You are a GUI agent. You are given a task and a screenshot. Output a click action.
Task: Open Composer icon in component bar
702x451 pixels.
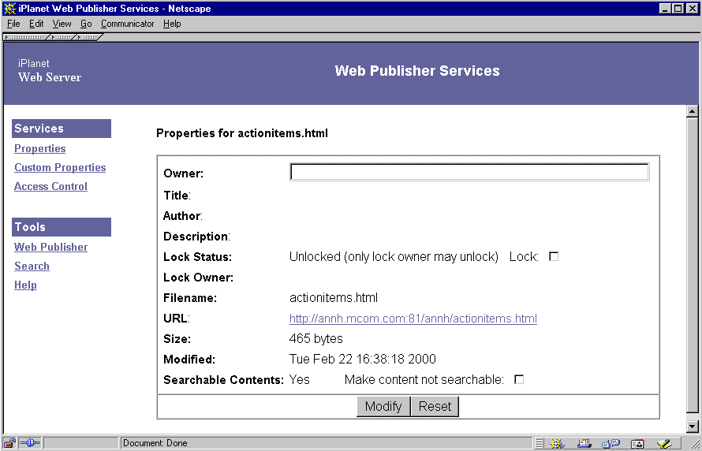tap(664, 443)
